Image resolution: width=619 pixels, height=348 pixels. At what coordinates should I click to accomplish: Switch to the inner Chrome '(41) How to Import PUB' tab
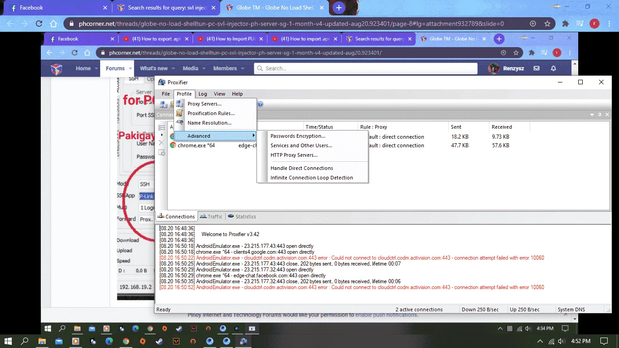point(229,39)
